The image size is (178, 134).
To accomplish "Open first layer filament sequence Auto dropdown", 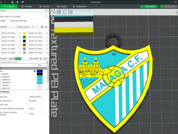I will pos(34,108).
